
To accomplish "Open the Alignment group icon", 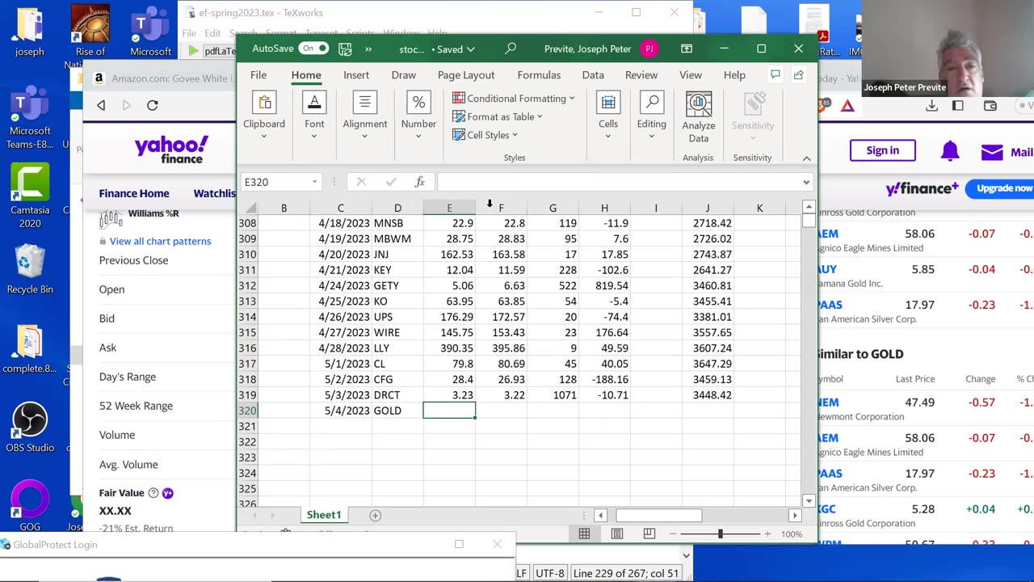I will click(364, 103).
